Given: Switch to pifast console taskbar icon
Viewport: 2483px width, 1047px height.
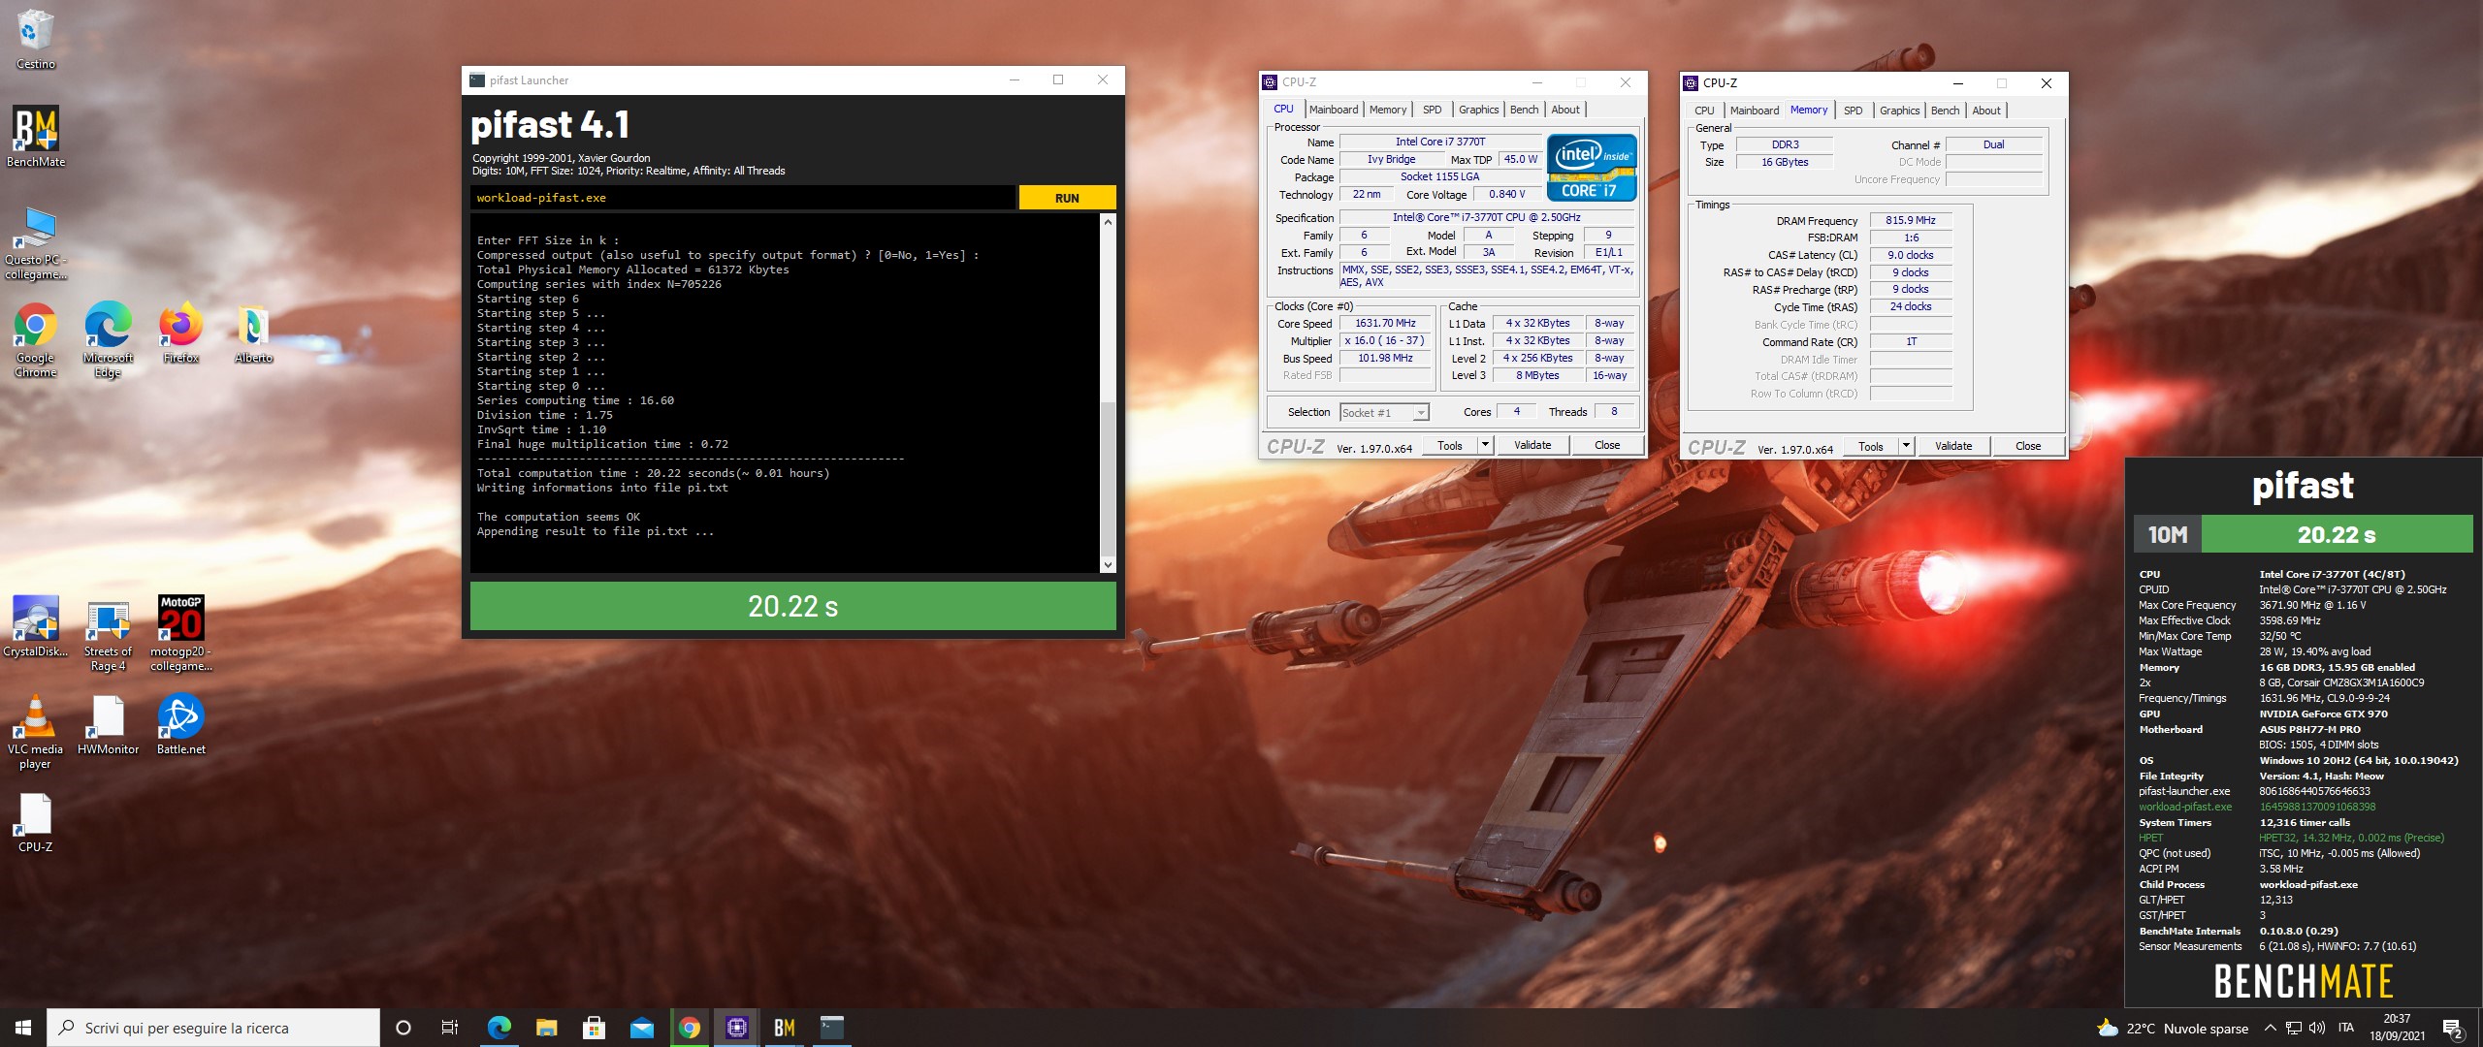Looking at the screenshot, I should coord(832,1028).
